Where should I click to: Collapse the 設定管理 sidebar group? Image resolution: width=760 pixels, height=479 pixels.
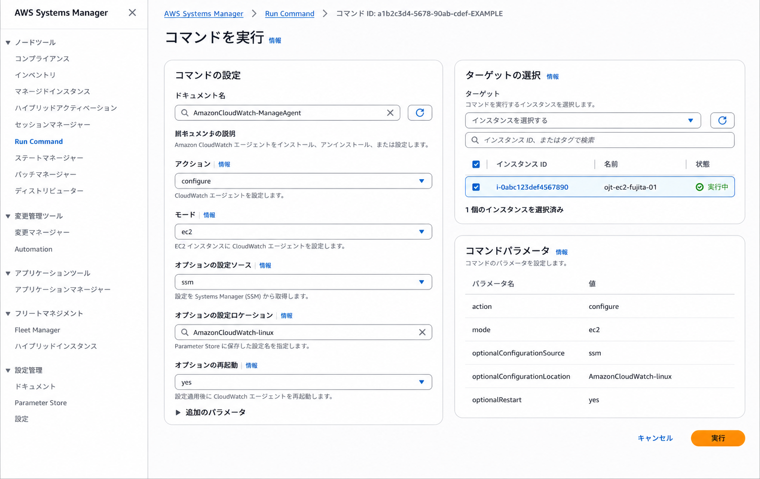click(8, 370)
